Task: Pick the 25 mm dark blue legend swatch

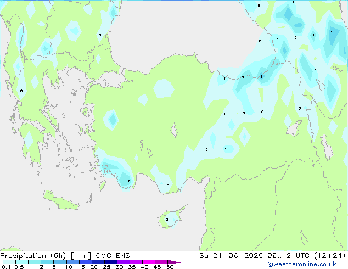Action: click(x=111, y=262)
